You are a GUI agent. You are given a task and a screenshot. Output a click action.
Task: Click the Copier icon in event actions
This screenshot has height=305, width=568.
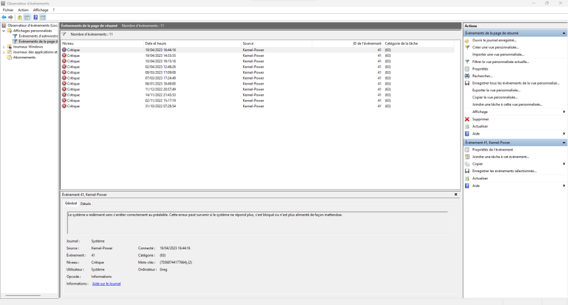click(467, 164)
